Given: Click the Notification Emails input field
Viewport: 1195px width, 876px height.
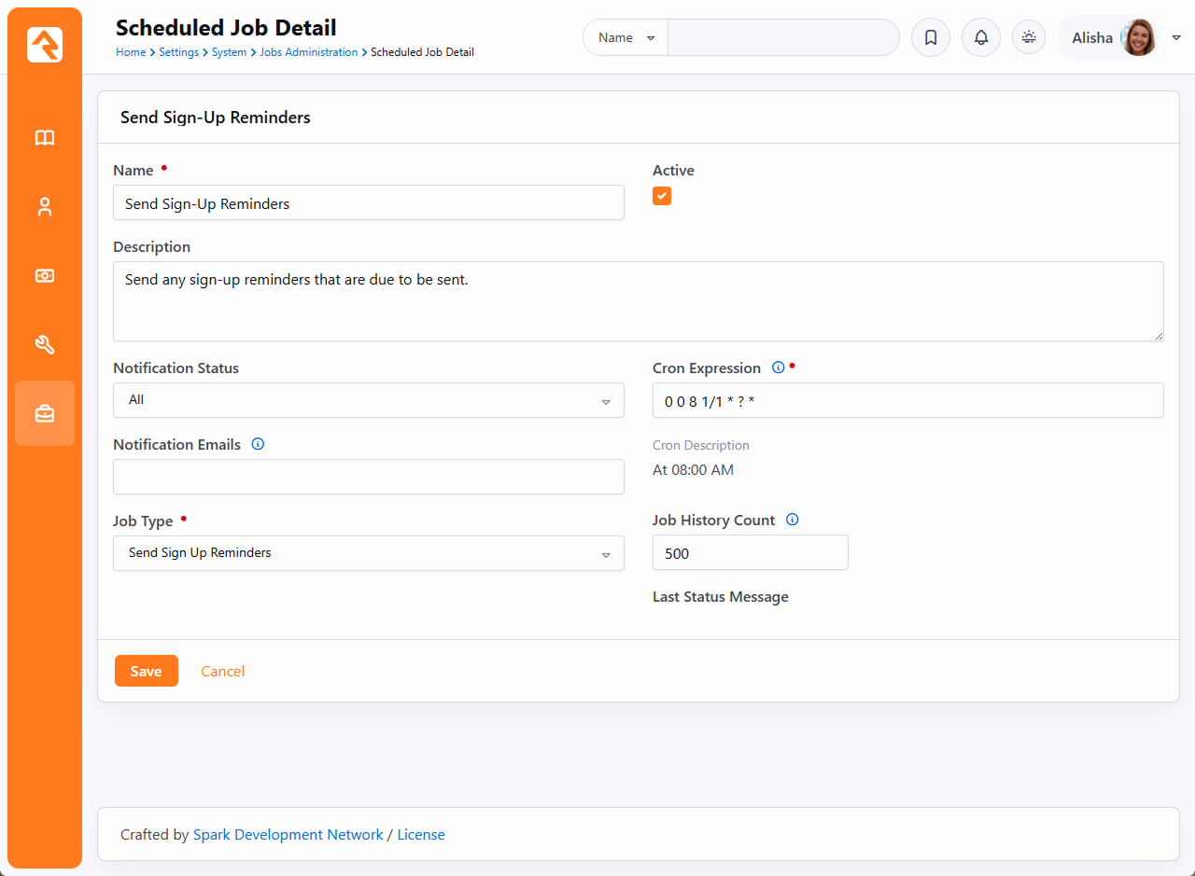Looking at the screenshot, I should tap(368, 477).
